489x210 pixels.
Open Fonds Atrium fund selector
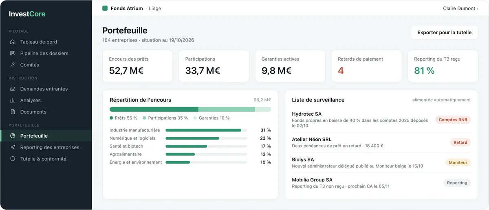pyautogui.click(x=132, y=8)
